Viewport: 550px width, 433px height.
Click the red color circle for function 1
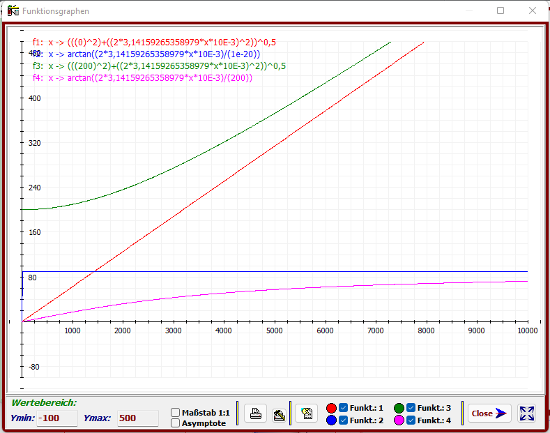coord(331,408)
